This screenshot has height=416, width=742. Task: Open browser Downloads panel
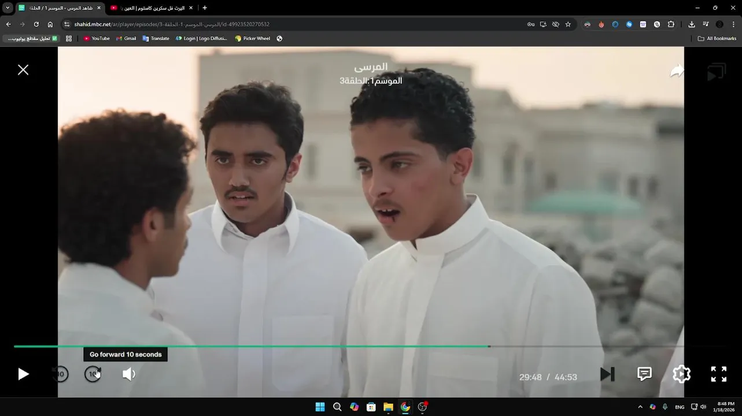(692, 24)
